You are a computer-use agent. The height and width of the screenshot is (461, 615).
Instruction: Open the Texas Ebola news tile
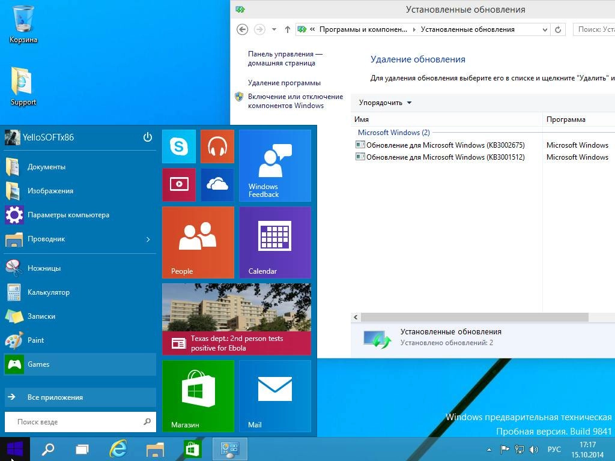(237, 319)
